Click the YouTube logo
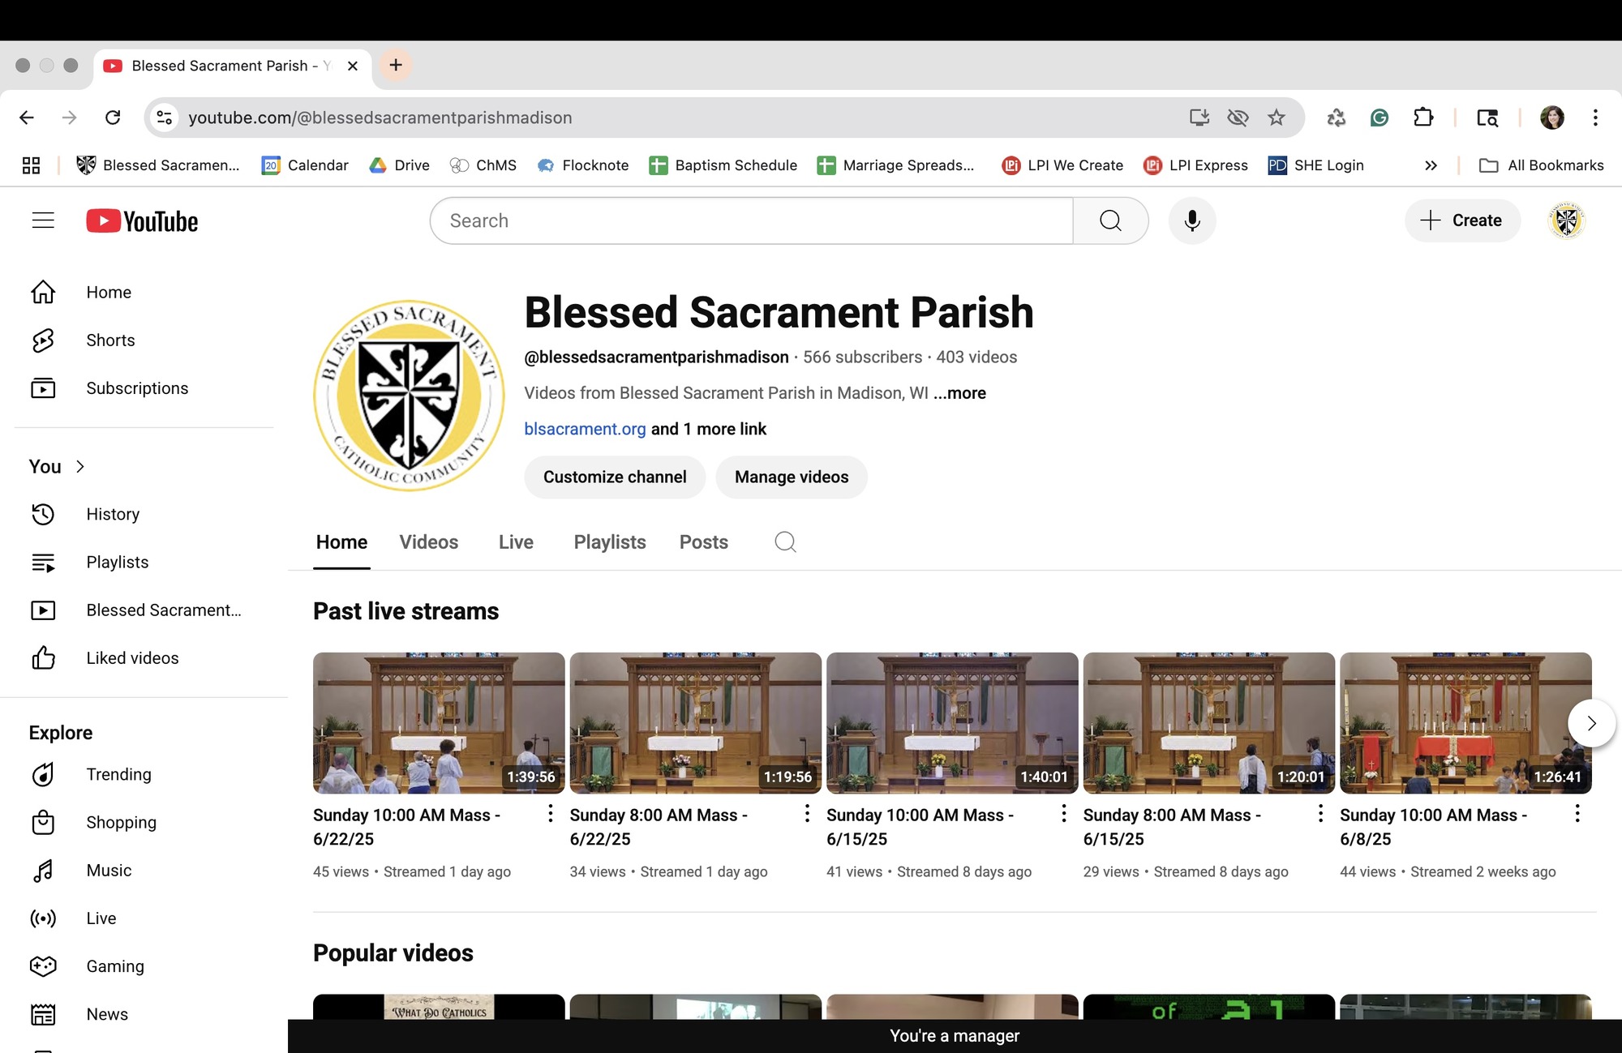The height and width of the screenshot is (1053, 1622). (x=142, y=220)
